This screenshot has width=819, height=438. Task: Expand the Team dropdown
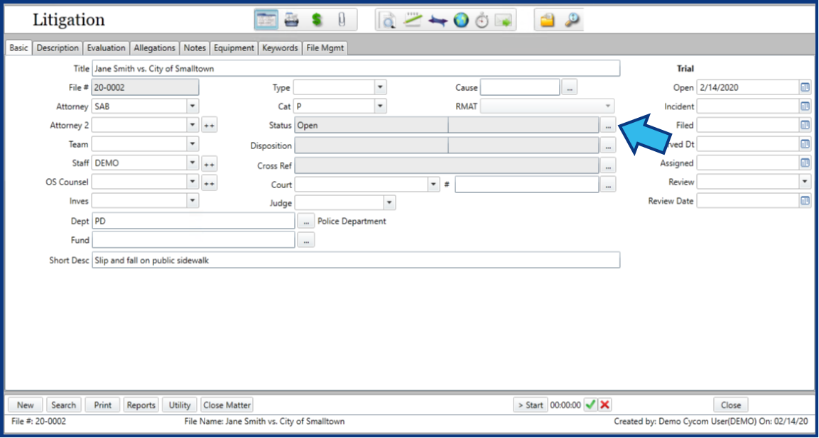coord(192,143)
